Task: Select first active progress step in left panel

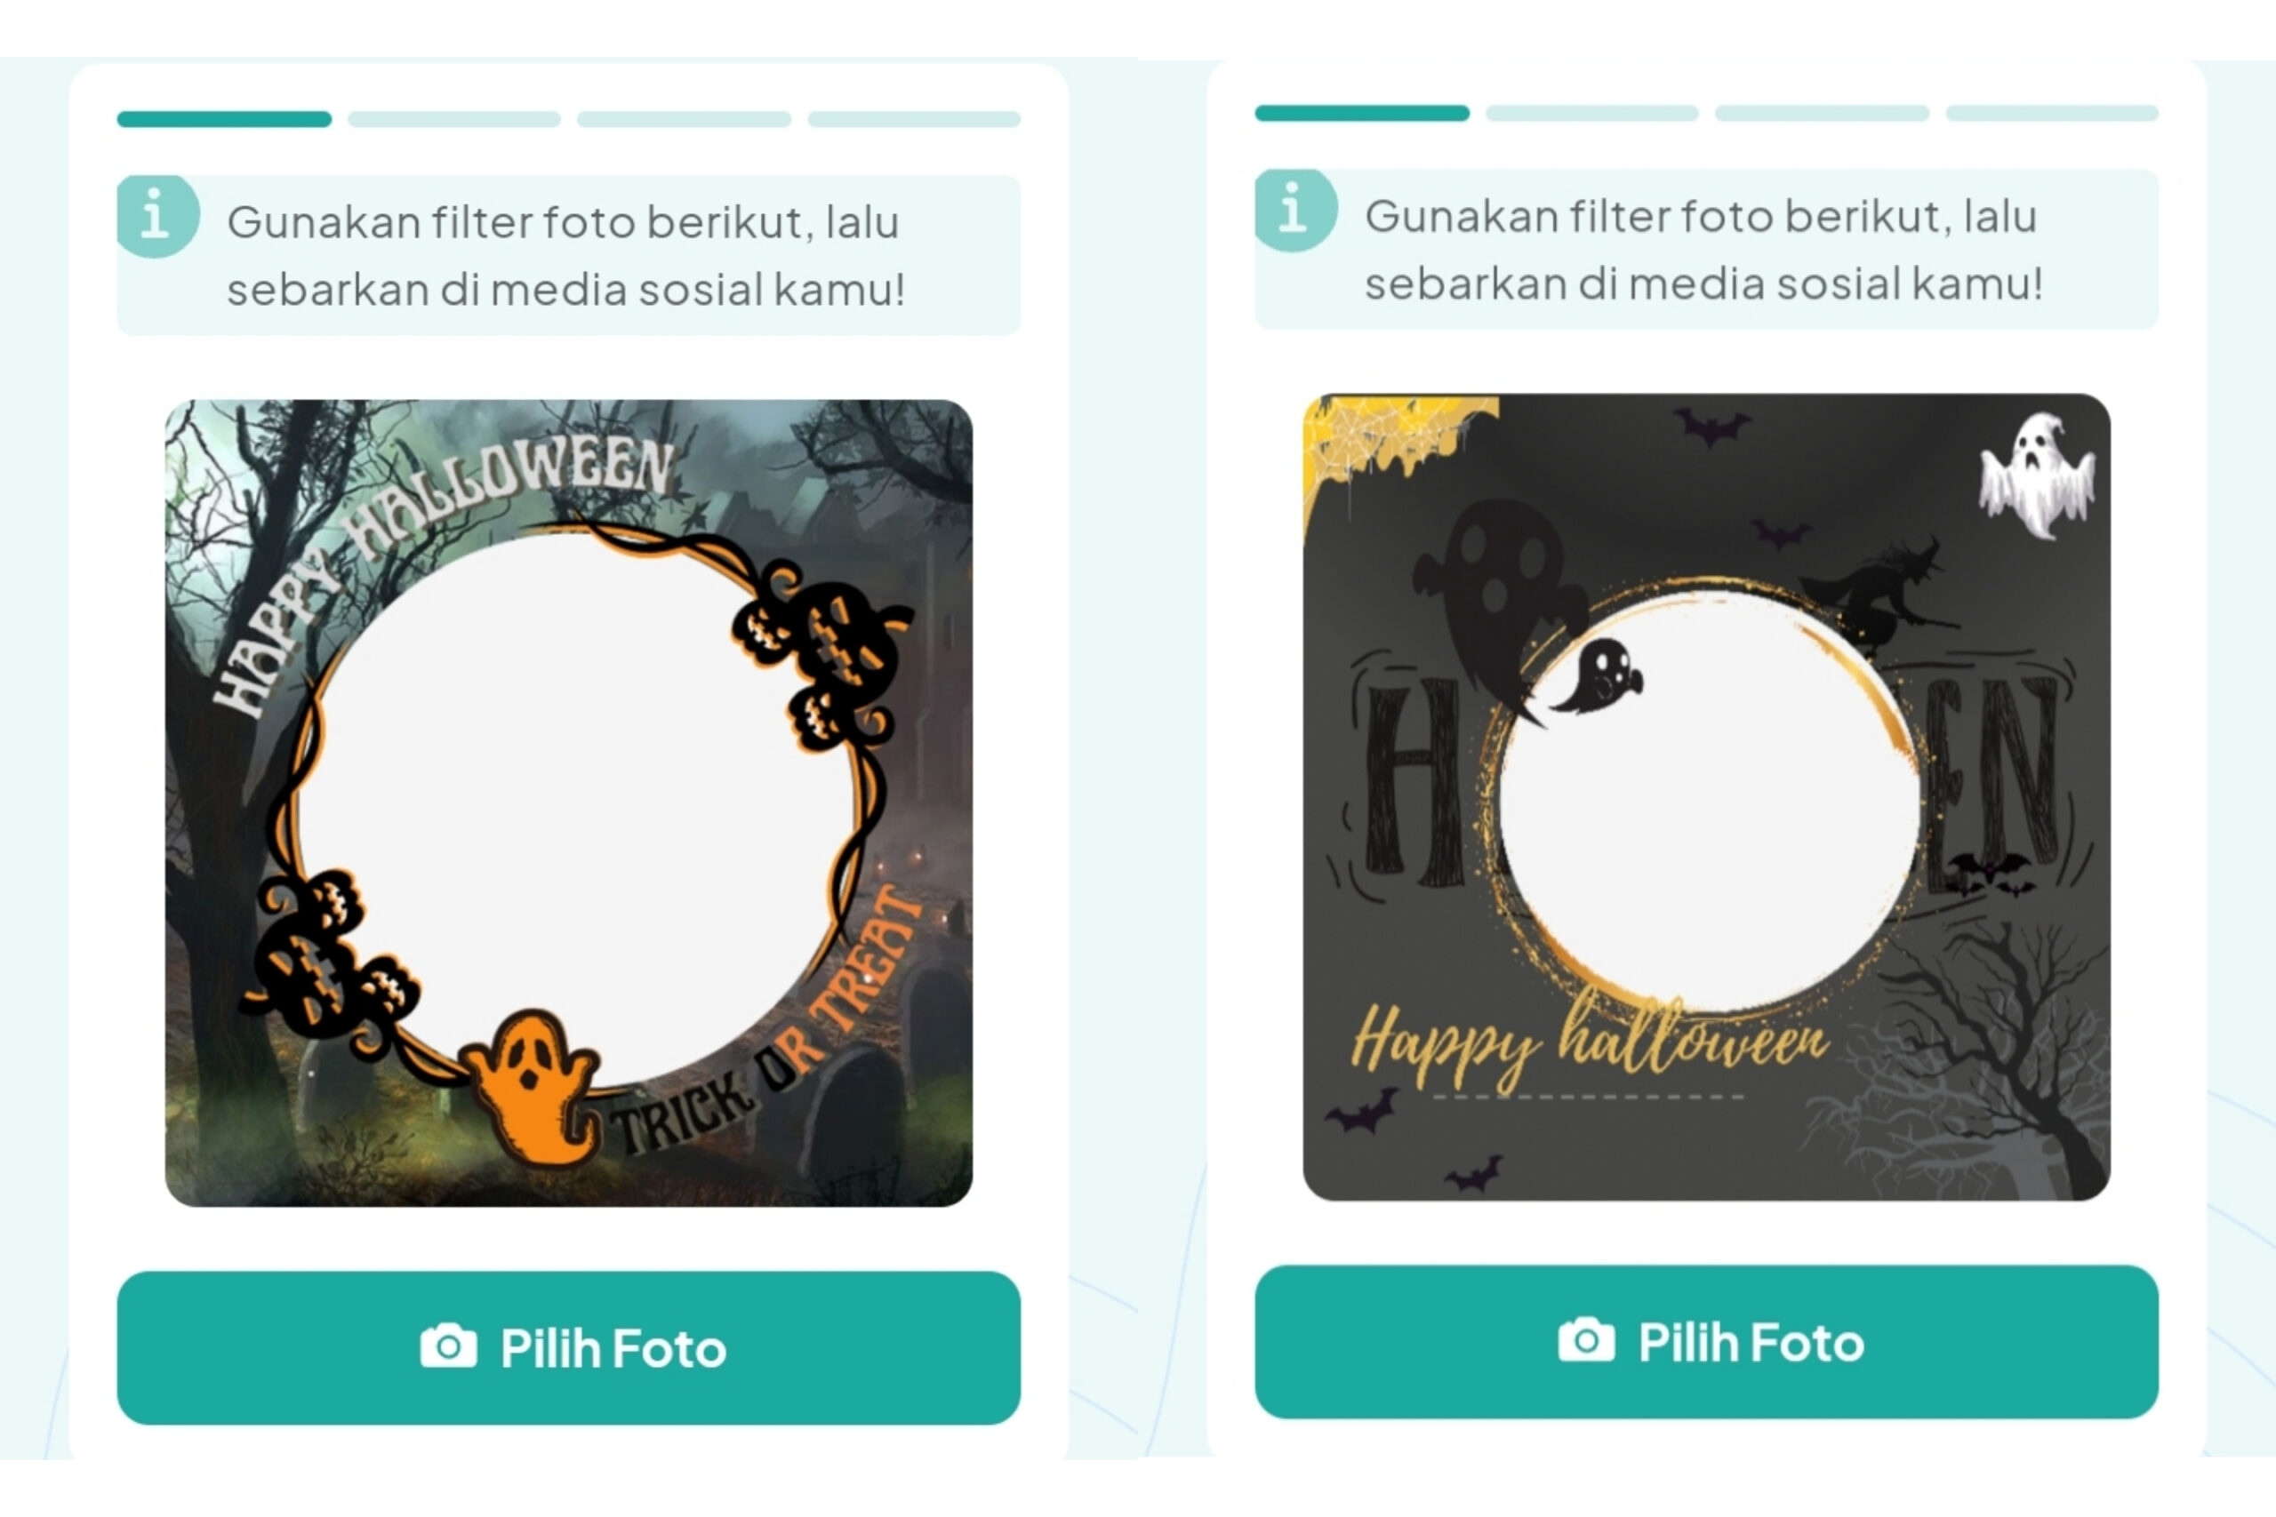Action: click(225, 119)
